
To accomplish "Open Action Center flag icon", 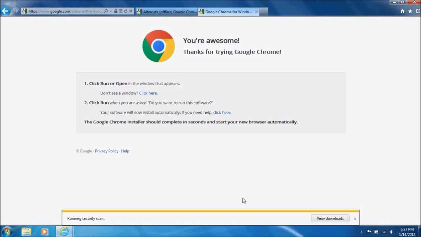I will click(369, 232).
